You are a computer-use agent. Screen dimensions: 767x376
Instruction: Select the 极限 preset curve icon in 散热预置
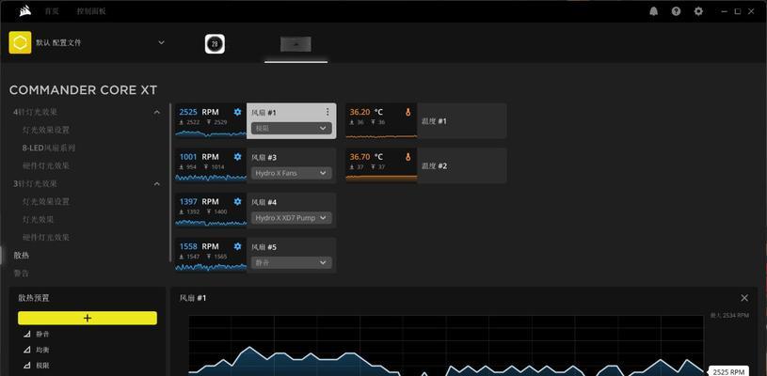27,366
